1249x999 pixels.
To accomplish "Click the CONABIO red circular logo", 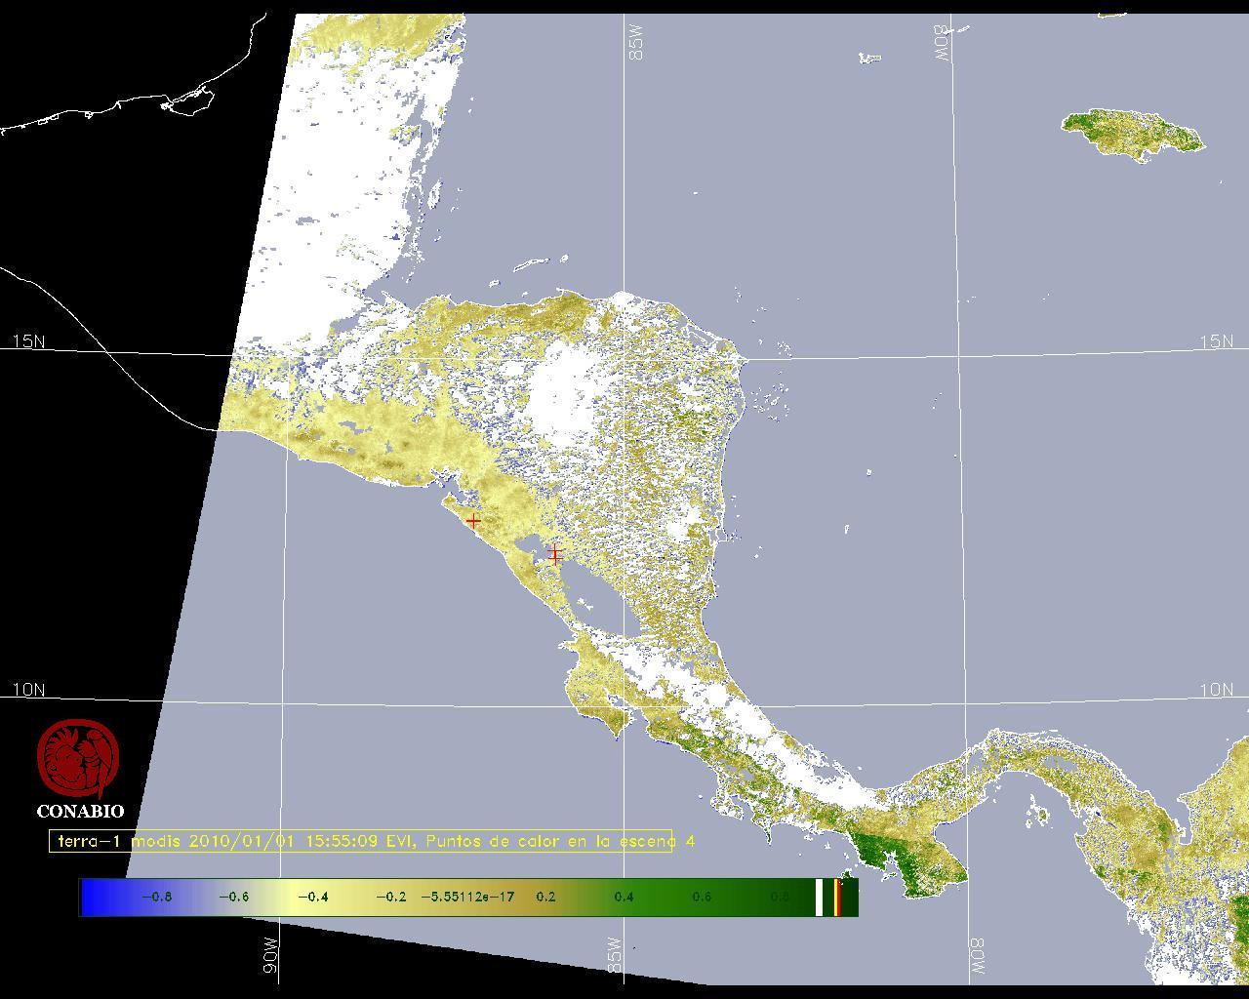I will coord(78,759).
